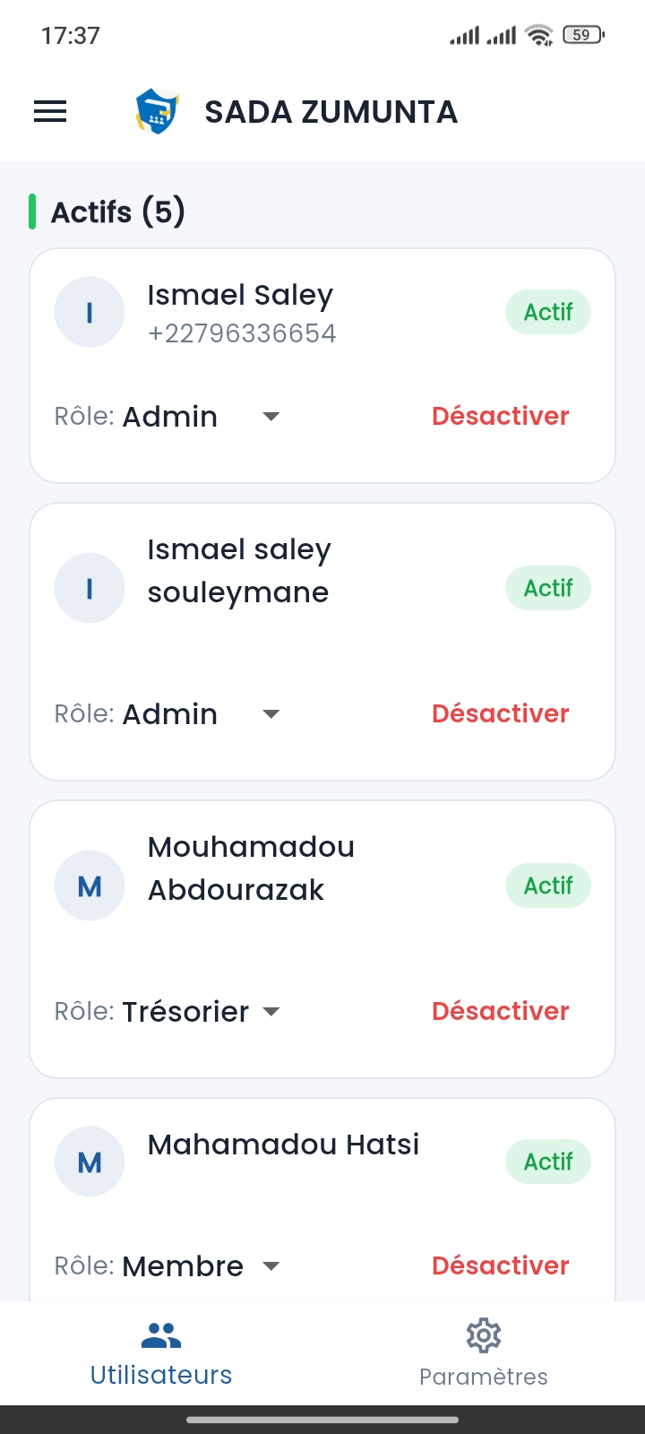Tap the Utilisateurs people icon
This screenshot has width=645, height=1434.
pyautogui.click(x=161, y=1335)
